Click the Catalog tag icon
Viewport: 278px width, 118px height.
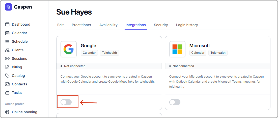[7, 76]
